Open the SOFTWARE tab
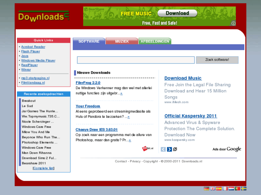 point(89,41)
